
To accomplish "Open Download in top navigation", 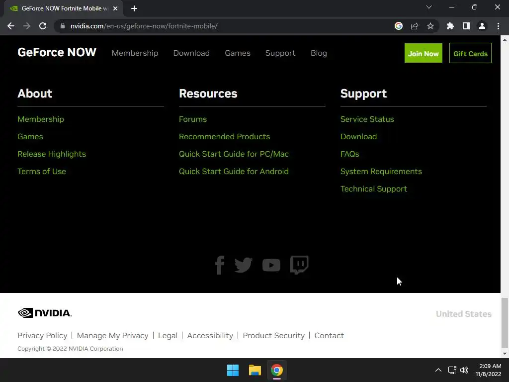I will coord(191,53).
